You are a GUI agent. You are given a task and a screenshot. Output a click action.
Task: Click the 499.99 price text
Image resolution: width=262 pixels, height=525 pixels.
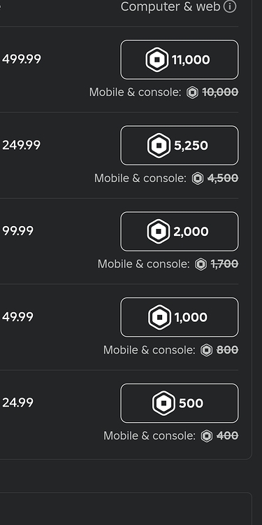pos(22,59)
